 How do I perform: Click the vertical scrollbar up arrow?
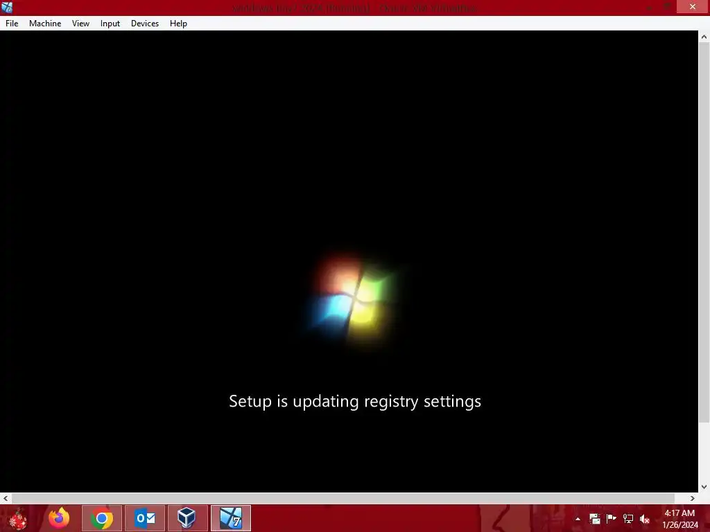704,37
